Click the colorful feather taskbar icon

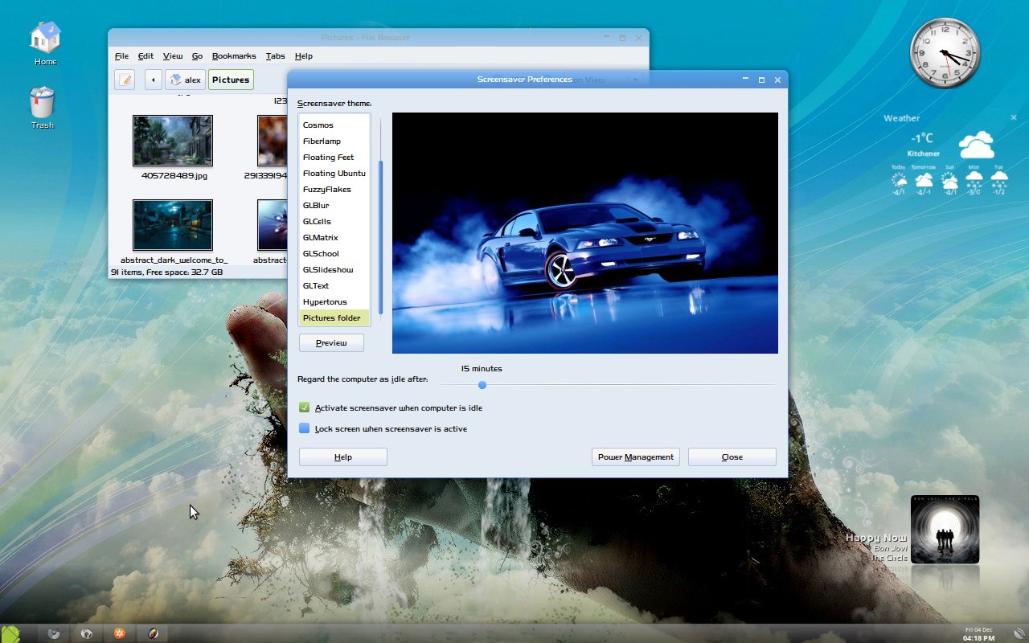pos(153,633)
